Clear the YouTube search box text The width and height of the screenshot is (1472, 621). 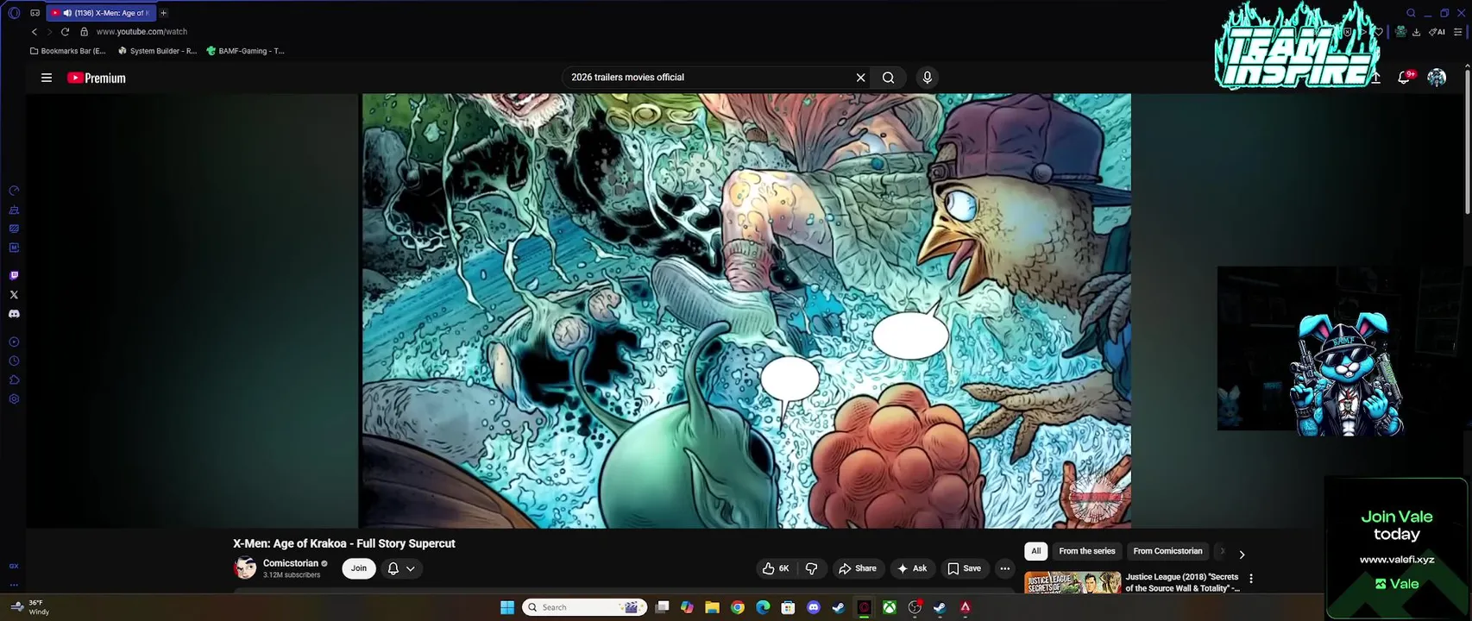[x=860, y=78]
